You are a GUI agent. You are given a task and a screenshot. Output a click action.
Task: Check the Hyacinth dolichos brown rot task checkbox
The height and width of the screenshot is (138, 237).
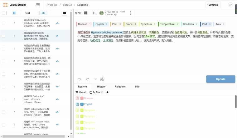point(4,36)
